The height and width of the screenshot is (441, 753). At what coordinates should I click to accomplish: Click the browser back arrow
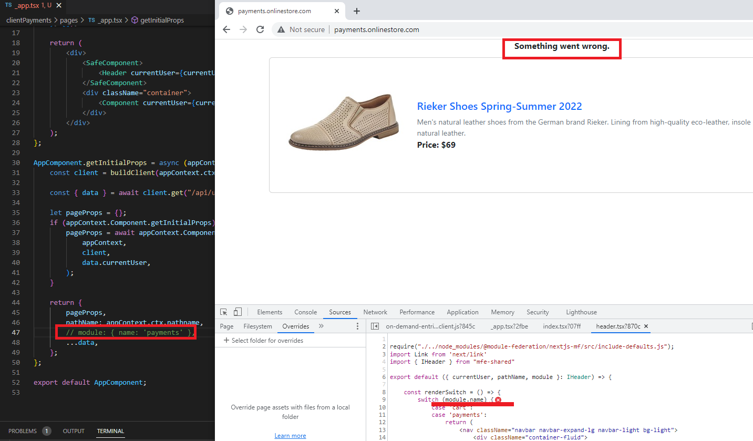(x=226, y=29)
